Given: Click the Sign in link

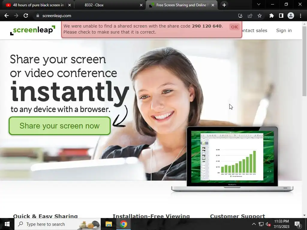Looking at the screenshot, I should (x=284, y=31).
